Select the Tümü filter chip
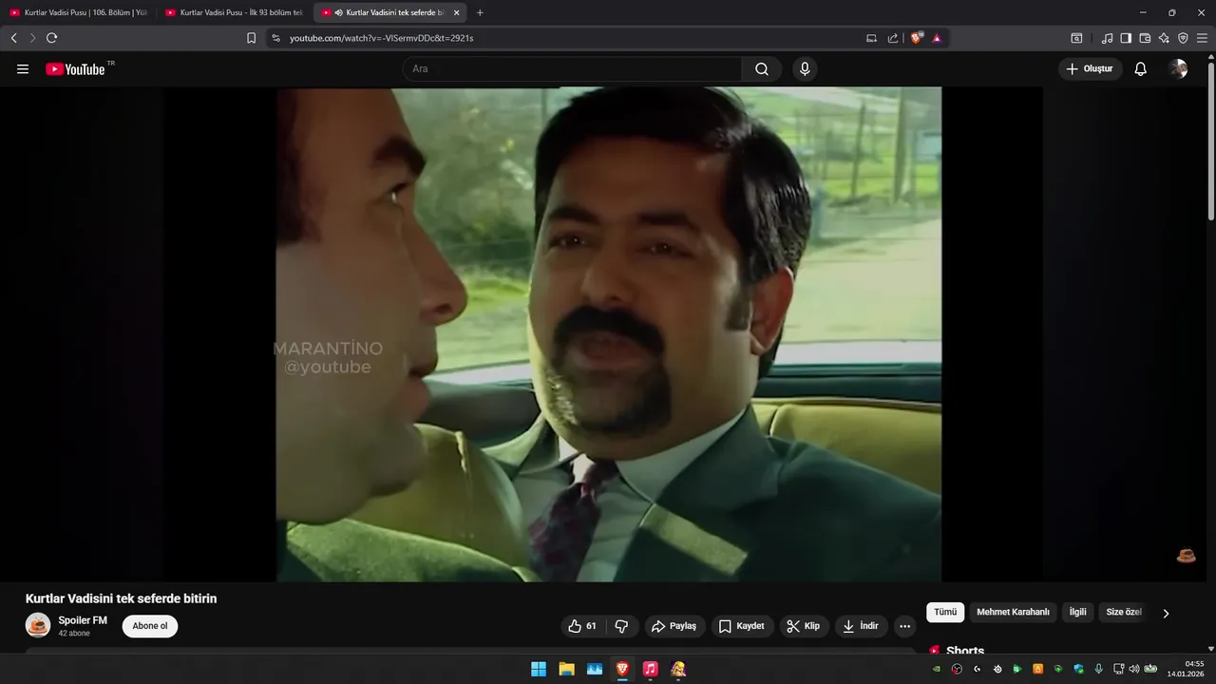Image resolution: width=1216 pixels, height=684 pixels. [945, 613]
